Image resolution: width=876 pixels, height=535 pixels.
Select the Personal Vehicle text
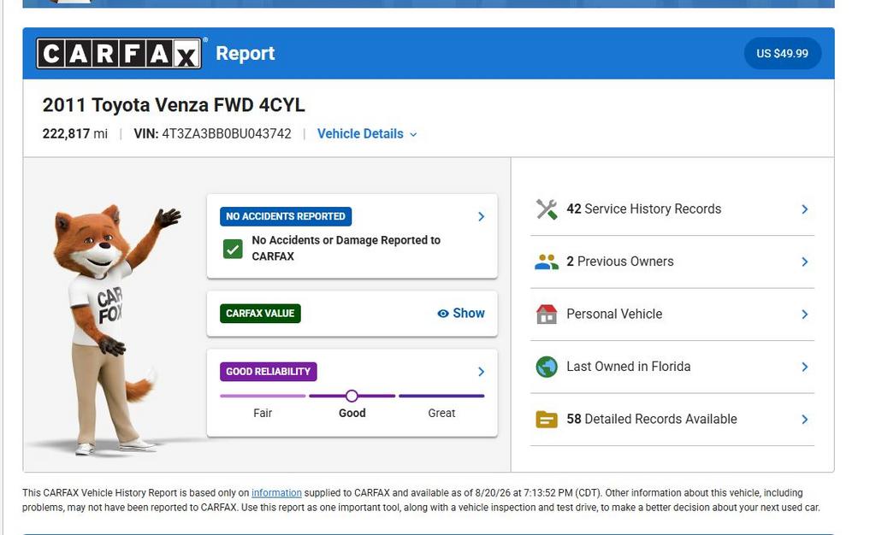click(614, 315)
